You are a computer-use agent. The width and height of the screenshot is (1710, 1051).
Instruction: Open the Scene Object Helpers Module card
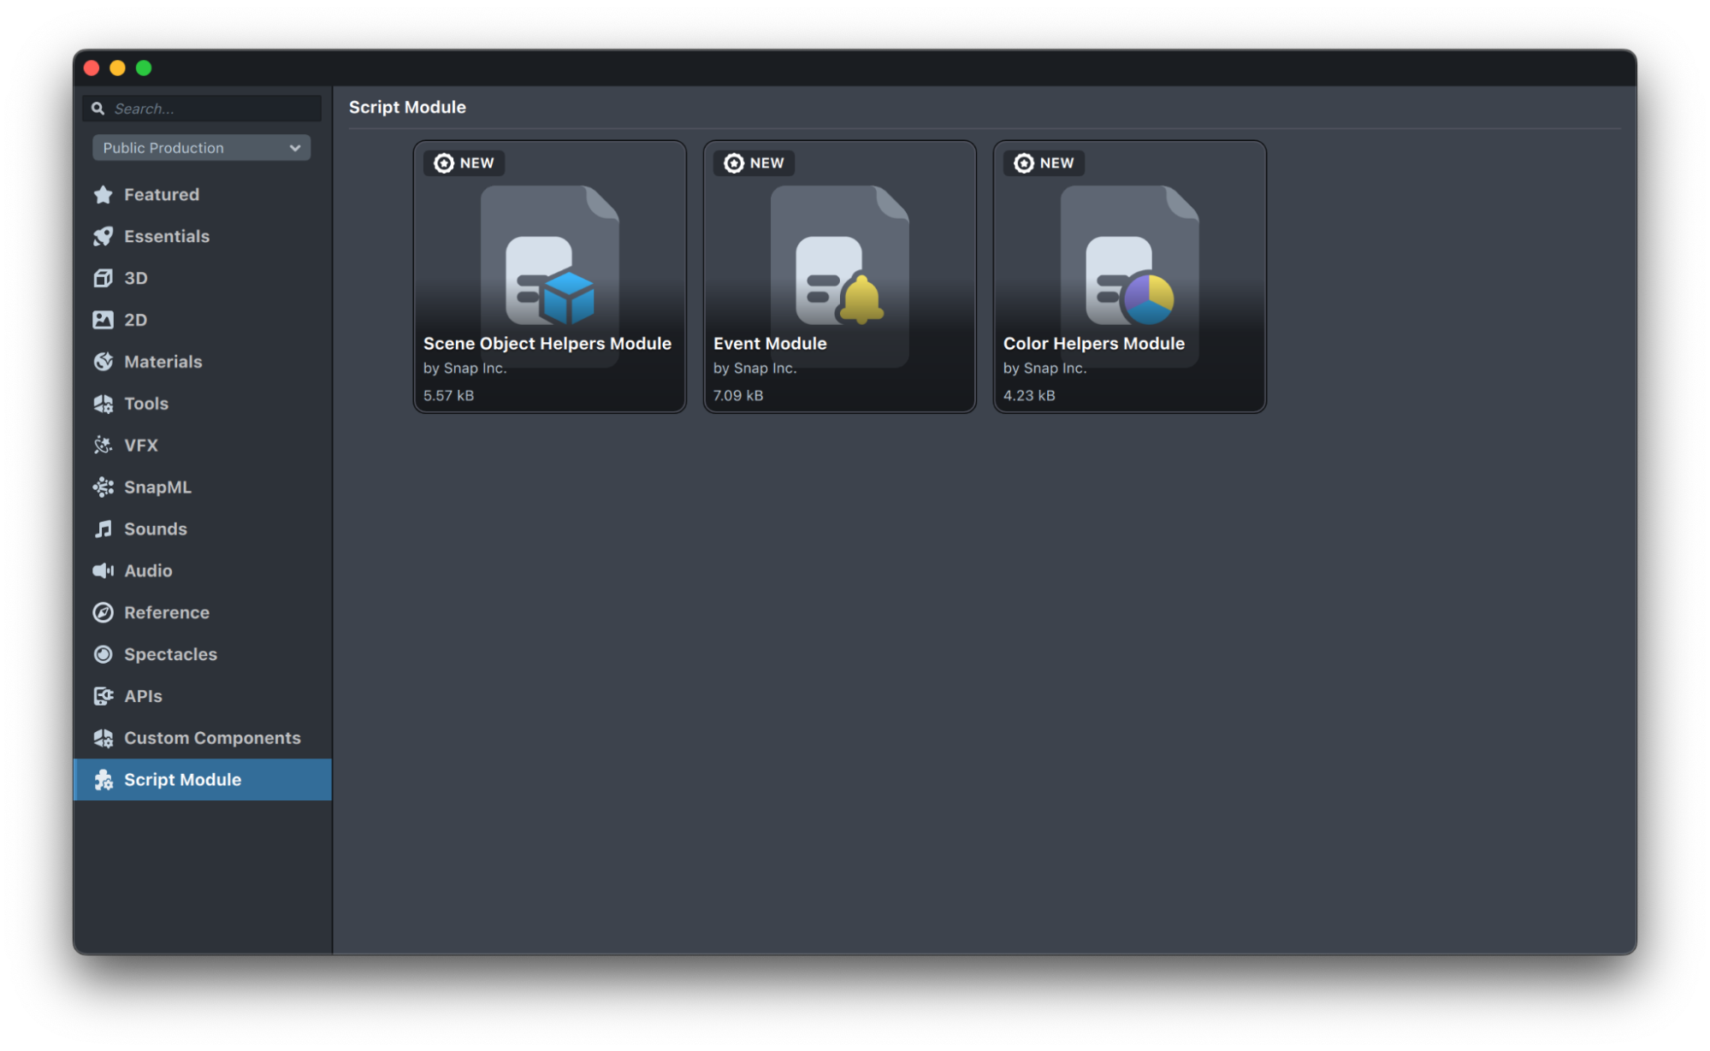[x=549, y=276]
